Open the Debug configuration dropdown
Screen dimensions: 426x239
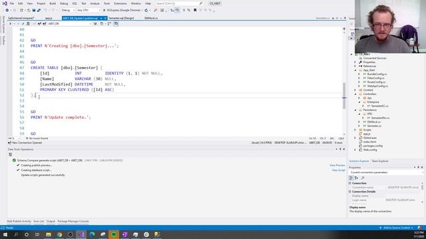point(68,11)
